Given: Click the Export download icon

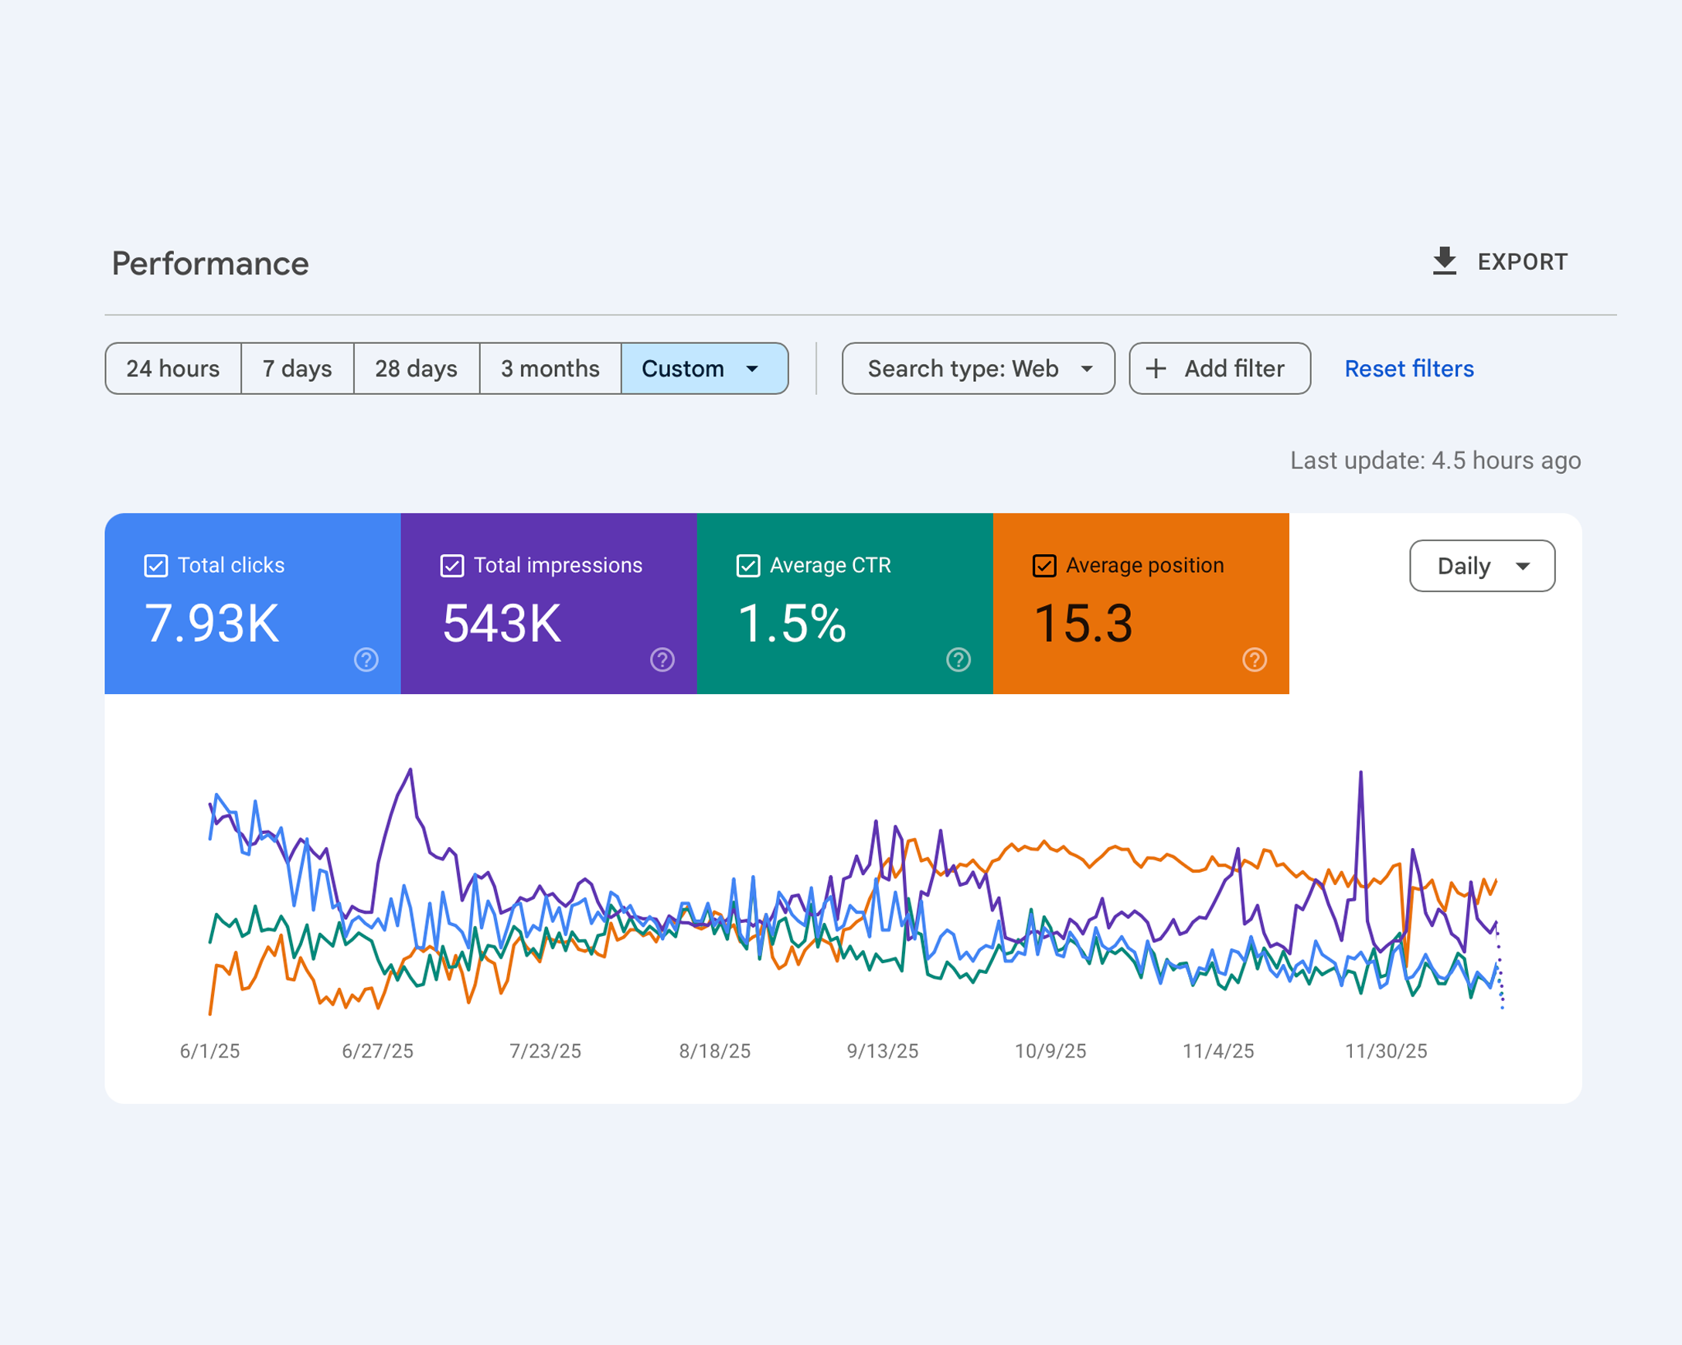Looking at the screenshot, I should pyautogui.click(x=1444, y=261).
